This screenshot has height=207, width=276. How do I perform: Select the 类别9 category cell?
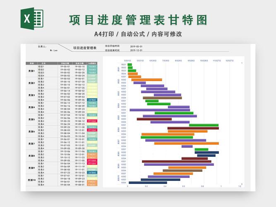pos(32,168)
